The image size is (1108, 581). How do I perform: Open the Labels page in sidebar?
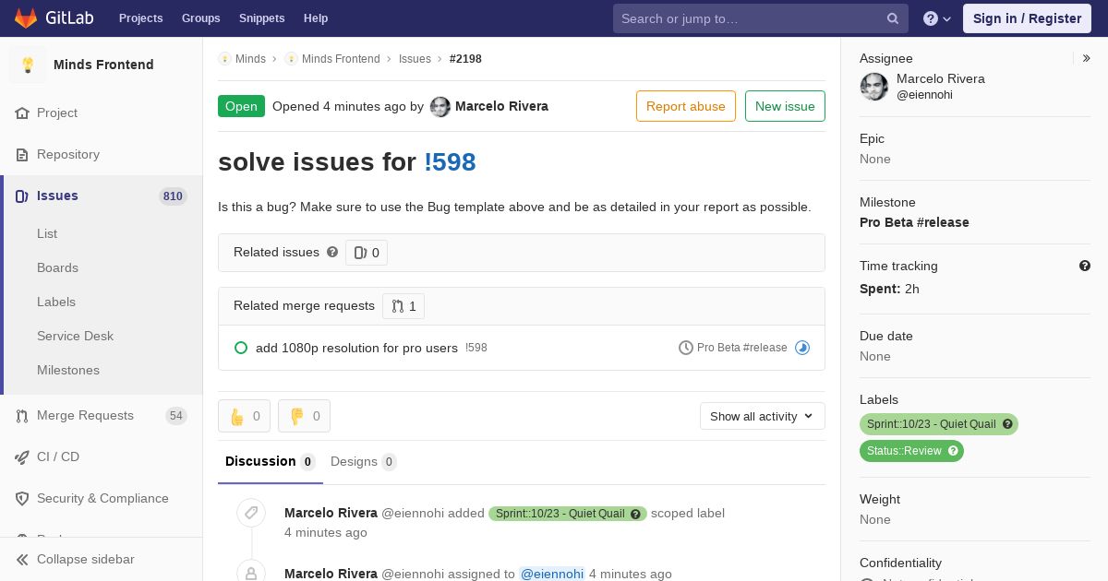click(x=56, y=302)
